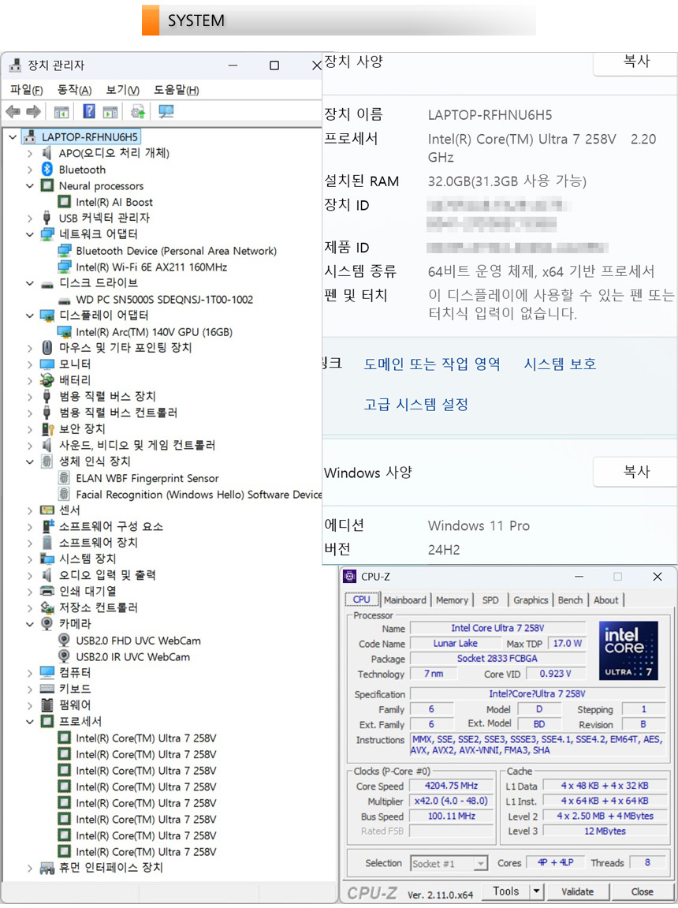
Task: Click the show/hide console tree icon
Action: pos(61,112)
